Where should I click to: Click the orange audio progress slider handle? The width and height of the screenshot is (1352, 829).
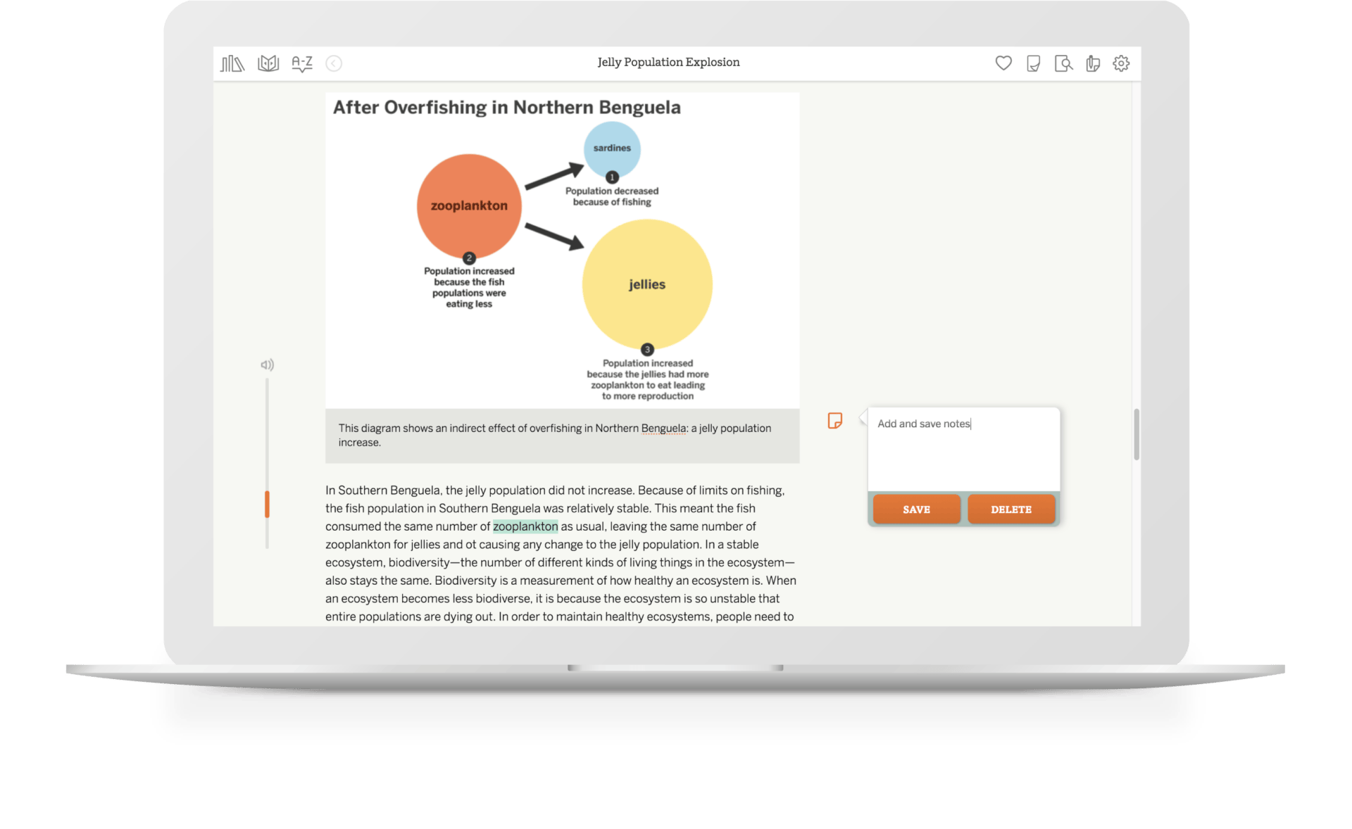coord(267,504)
